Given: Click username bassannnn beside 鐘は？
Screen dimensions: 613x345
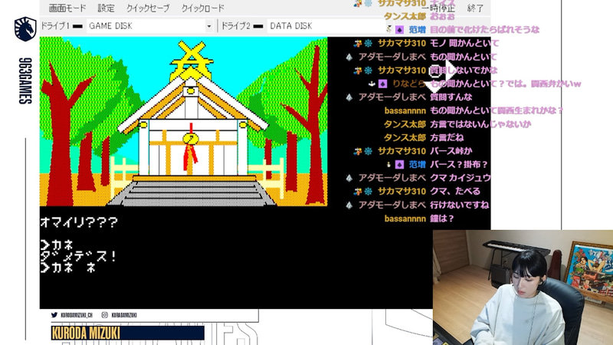Looking at the screenshot, I should [x=405, y=219].
